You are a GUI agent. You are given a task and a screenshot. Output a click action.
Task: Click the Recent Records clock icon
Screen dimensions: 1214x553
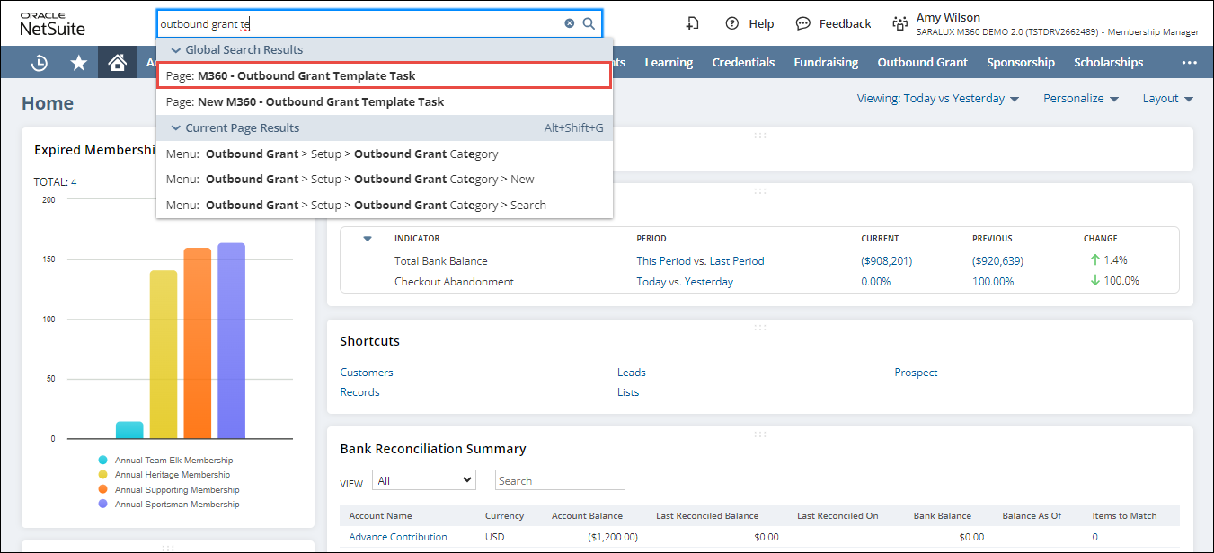[x=40, y=63]
